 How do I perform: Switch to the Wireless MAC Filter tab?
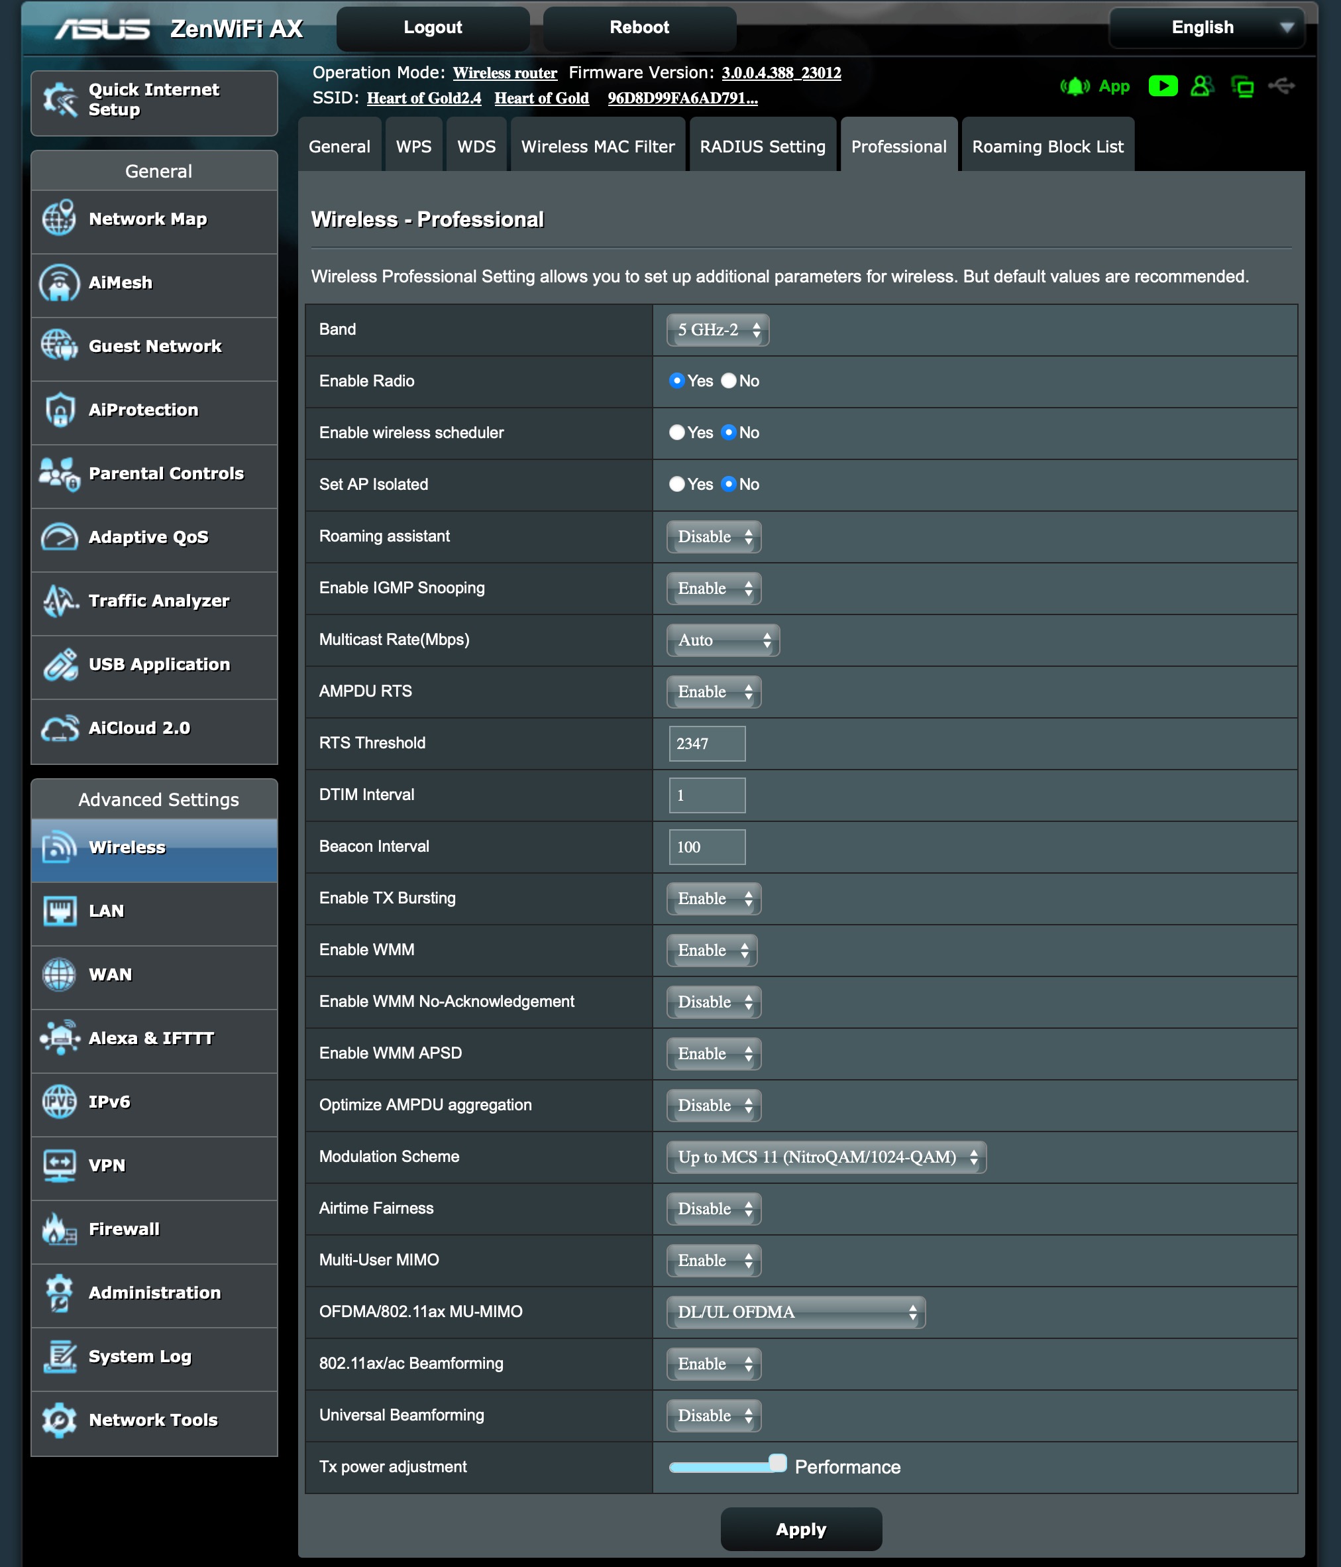coord(597,146)
